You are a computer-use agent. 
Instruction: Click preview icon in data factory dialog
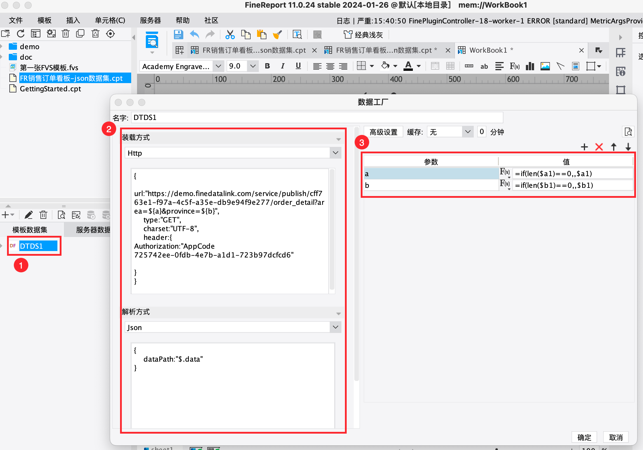[628, 132]
